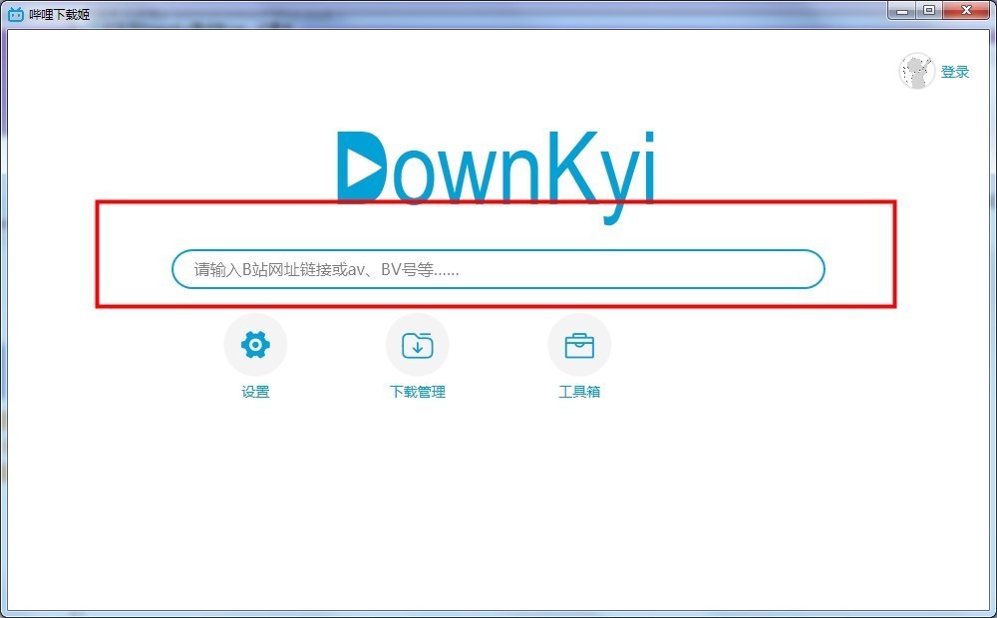This screenshot has height=618, width=997.
Task: Minimize the 哔哩下载姬 window
Action: [902, 11]
